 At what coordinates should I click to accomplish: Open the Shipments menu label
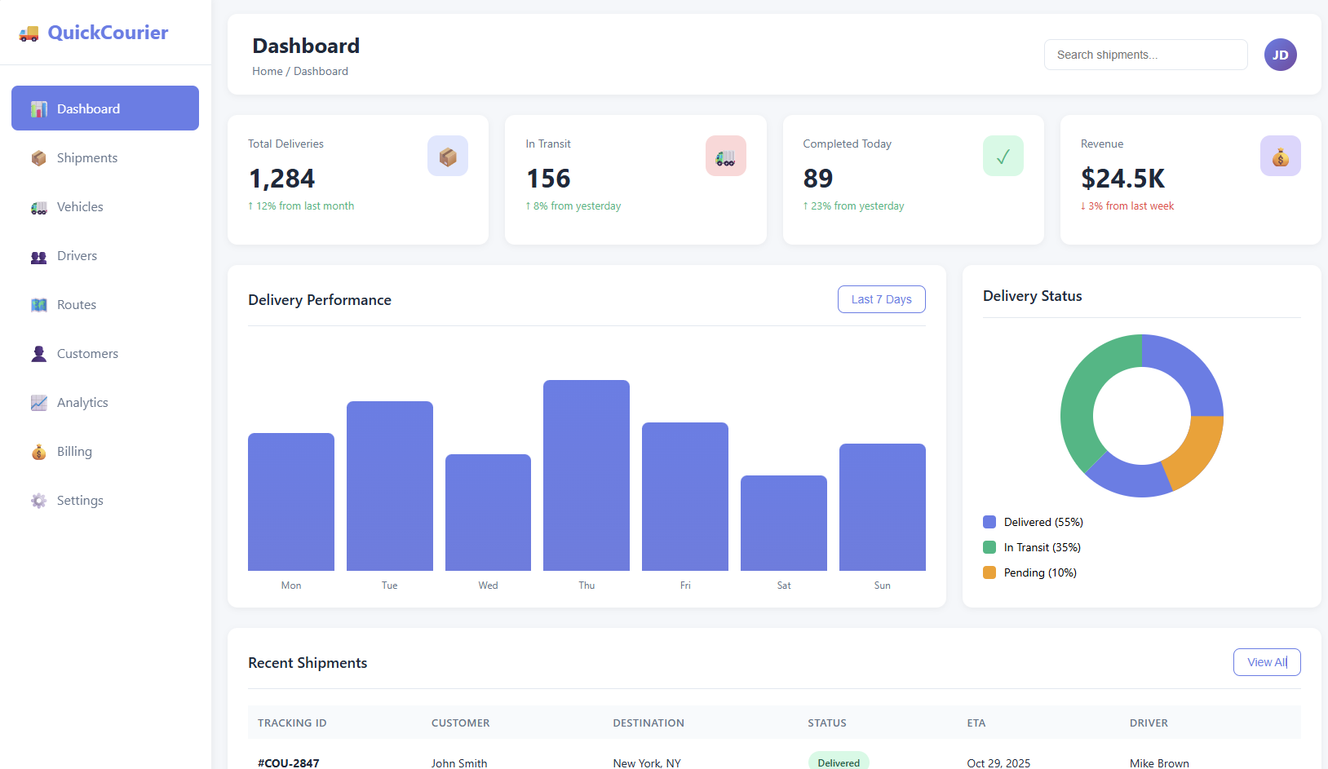(87, 158)
